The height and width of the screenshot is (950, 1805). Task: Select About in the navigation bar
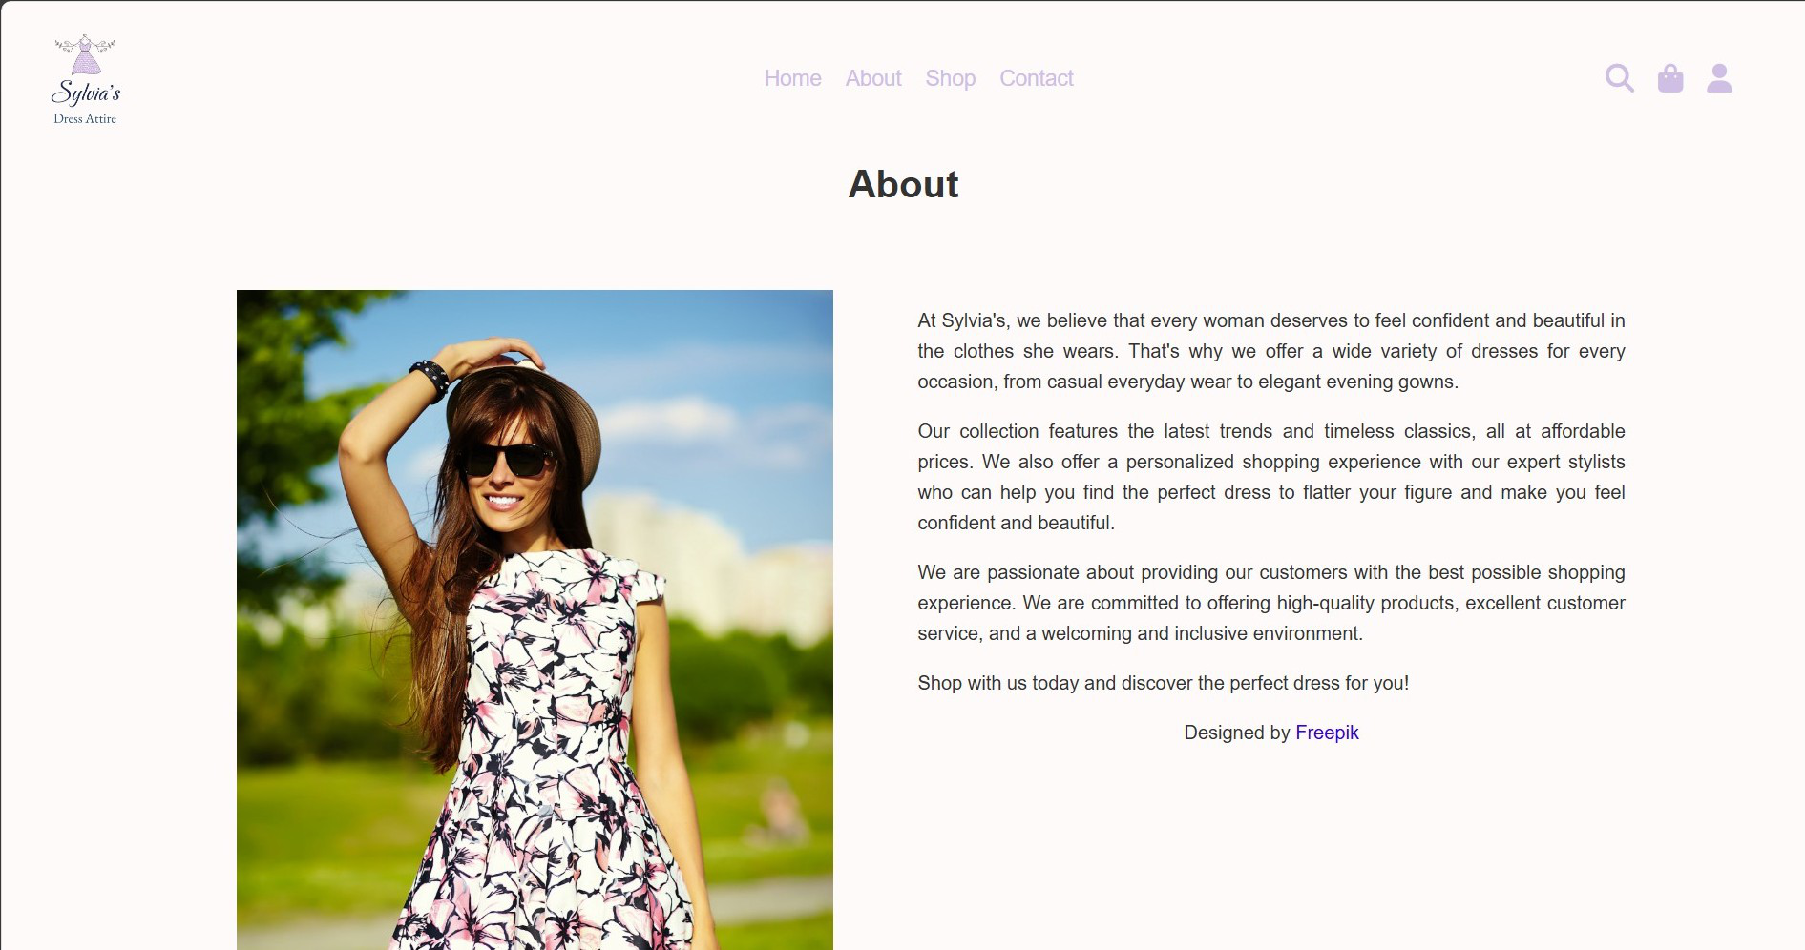click(x=872, y=78)
